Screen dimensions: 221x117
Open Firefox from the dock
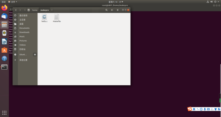(4, 8)
